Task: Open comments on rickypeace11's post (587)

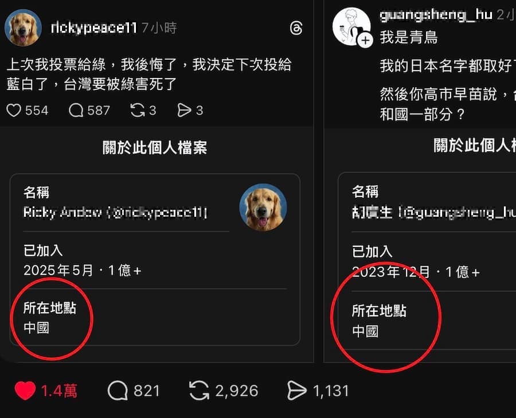Action: [x=76, y=110]
